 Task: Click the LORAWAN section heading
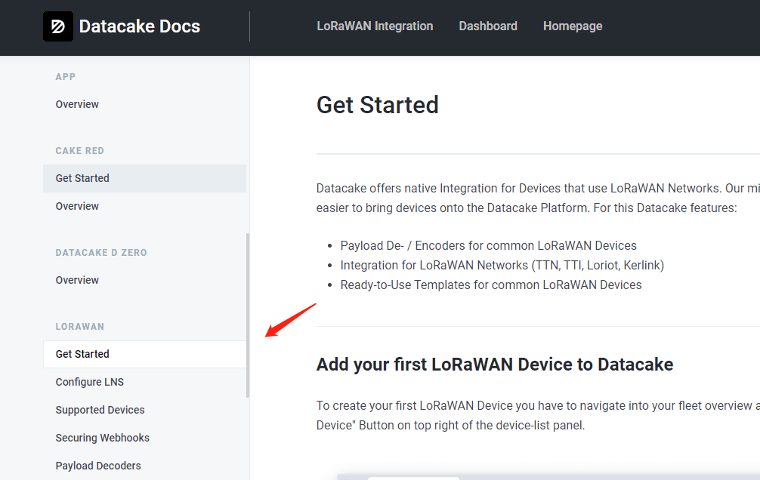[x=79, y=327]
